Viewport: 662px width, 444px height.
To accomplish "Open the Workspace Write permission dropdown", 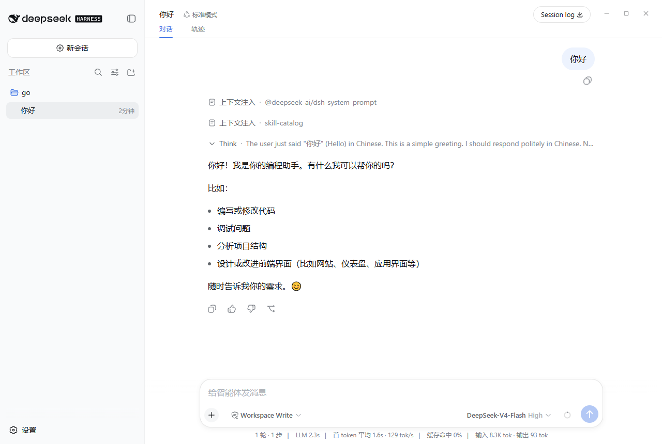I will pos(266,415).
